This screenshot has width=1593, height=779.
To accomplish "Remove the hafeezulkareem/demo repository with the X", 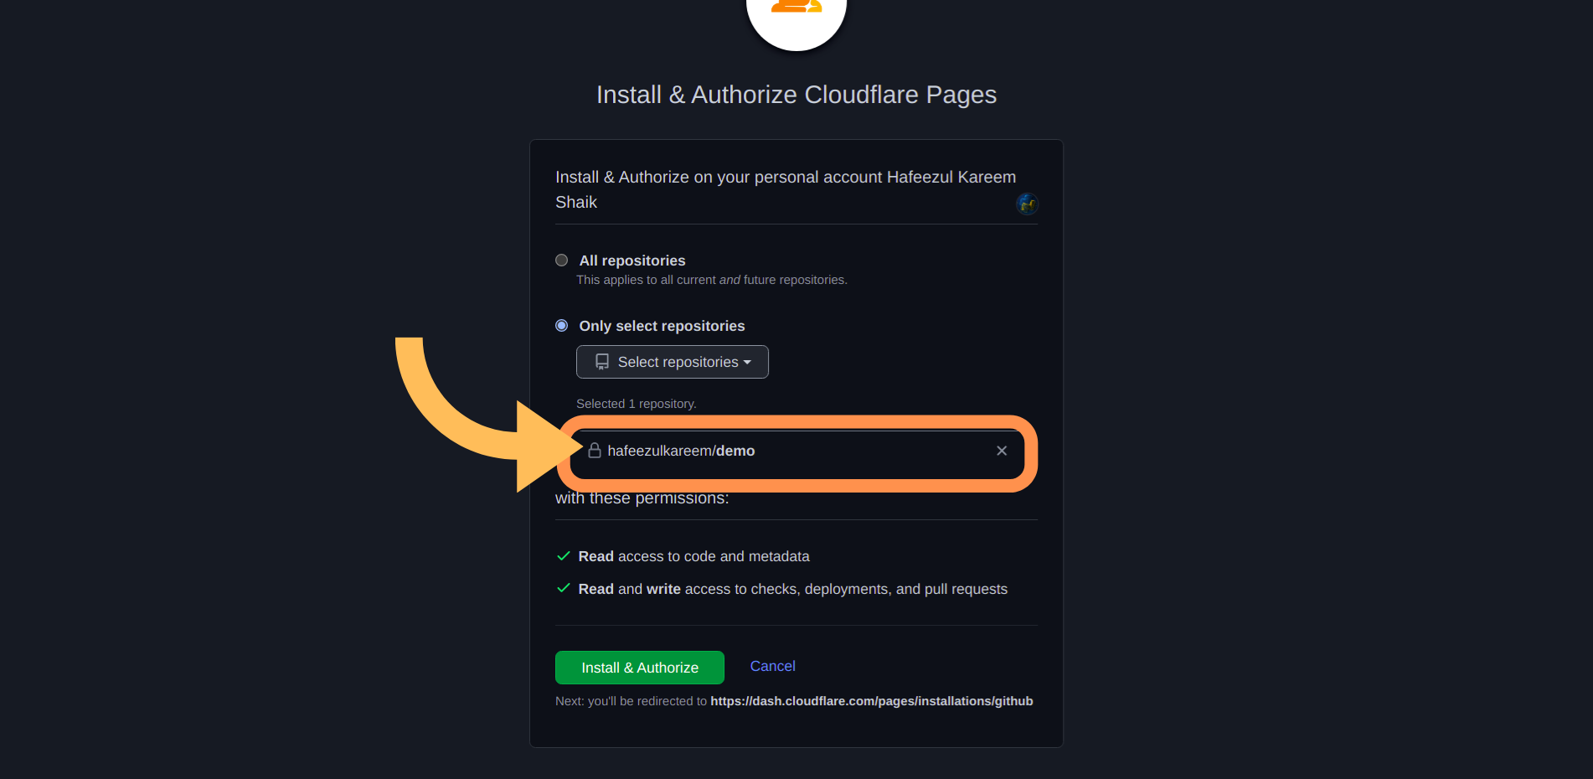I will point(1002,451).
